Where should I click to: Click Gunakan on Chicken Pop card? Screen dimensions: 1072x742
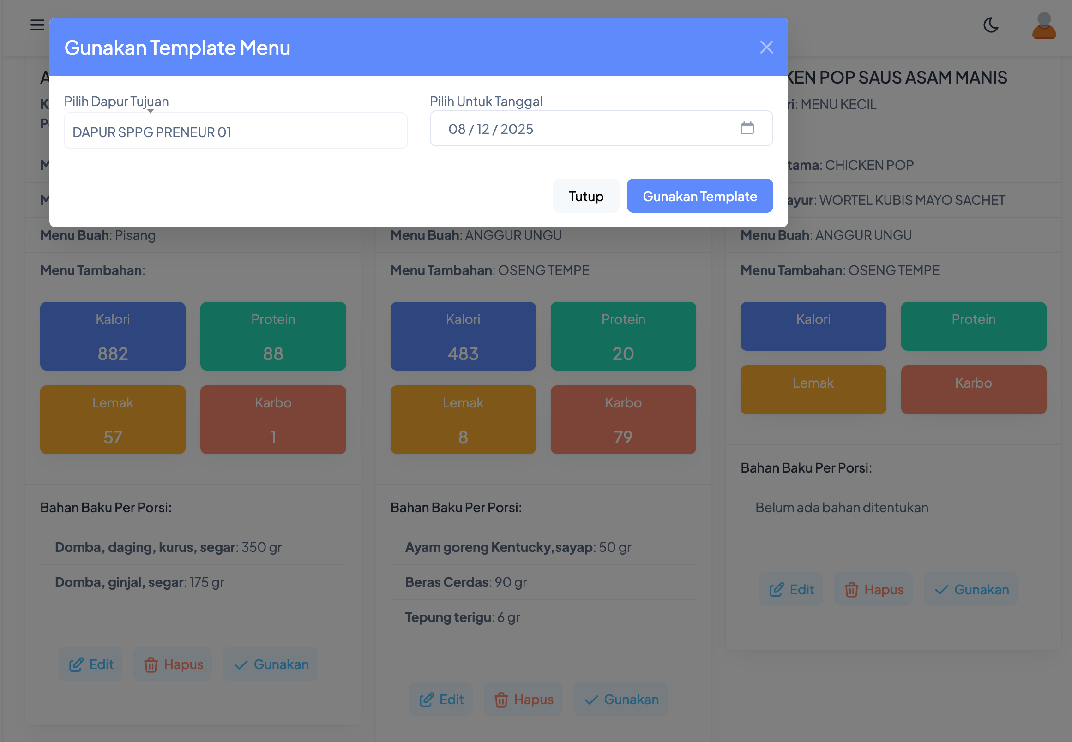pos(971,590)
